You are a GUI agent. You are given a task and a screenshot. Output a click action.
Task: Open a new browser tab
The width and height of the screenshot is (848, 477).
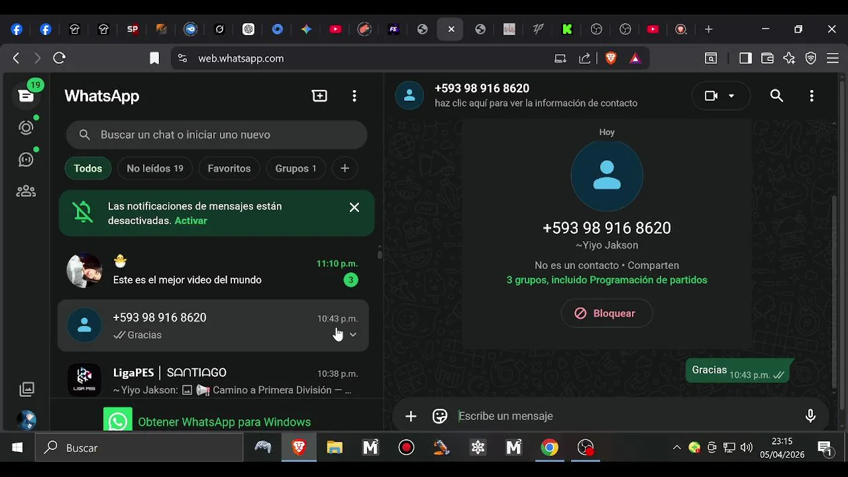tap(708, 29)
